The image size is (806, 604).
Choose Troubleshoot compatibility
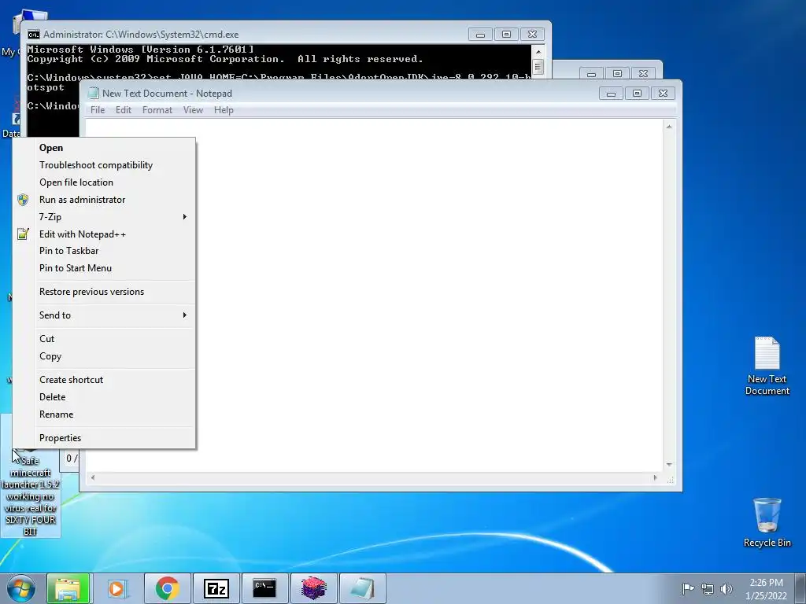[104, 165]
